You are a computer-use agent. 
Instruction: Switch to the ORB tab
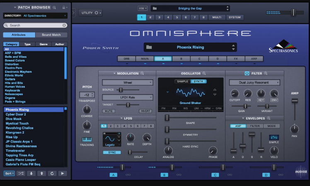pos(126,59)
